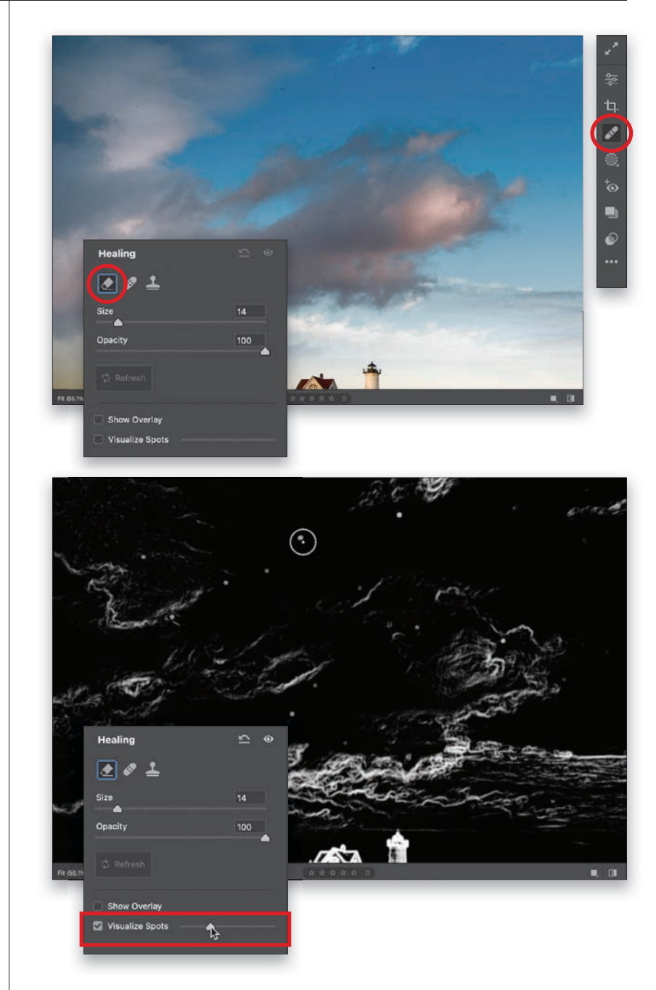Viewport: 656px width, 990px height.
Task: Click reset arrow in lower Healing panel
Action: (245, 739)
